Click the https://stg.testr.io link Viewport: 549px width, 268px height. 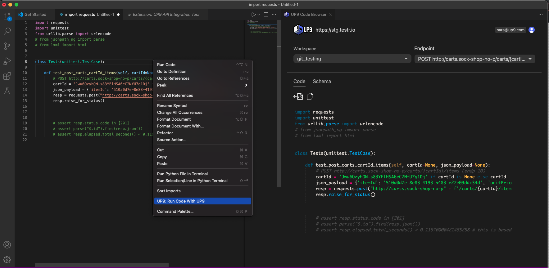[x=335, y=30]
